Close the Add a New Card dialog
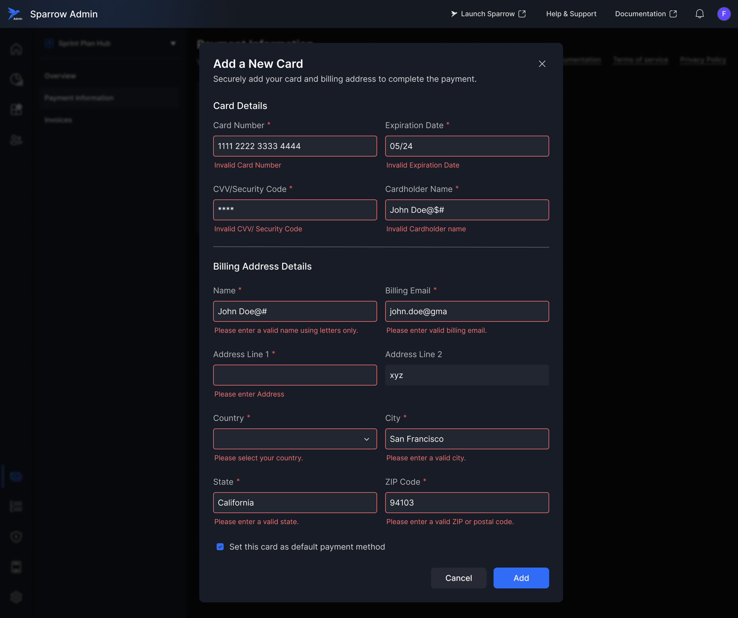 pyautogui.click(x=542, y=64)
